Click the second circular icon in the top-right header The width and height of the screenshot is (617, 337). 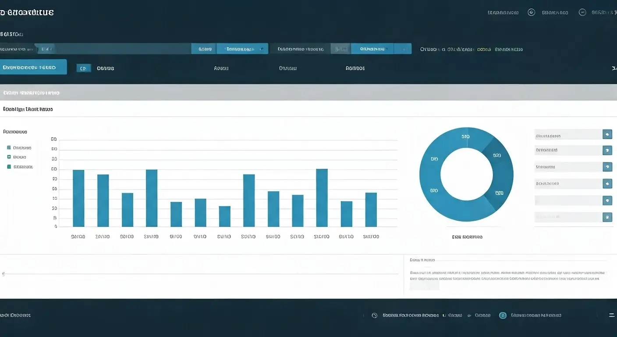(x=582, y=12)
